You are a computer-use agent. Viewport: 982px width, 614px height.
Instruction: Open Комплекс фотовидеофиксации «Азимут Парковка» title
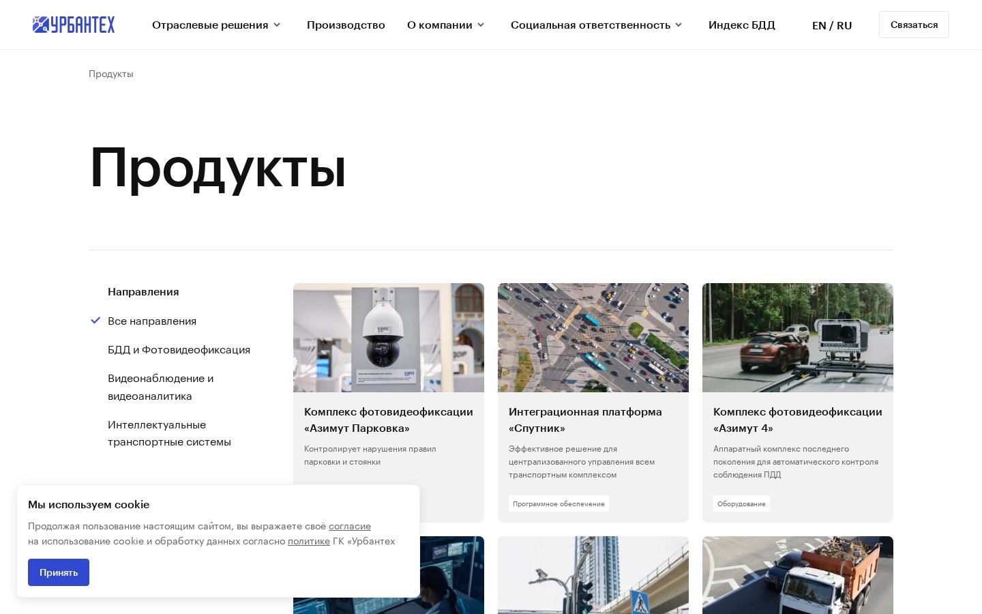click(389, 420)
